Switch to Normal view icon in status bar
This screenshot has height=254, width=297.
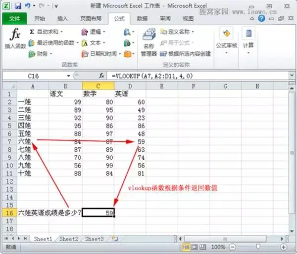(x=186, y=247)
